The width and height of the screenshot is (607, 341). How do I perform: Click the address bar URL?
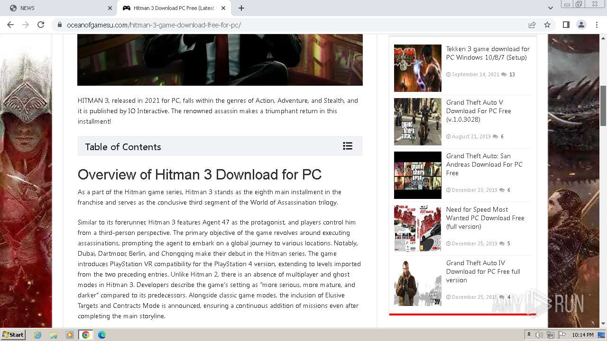(154, 25)
